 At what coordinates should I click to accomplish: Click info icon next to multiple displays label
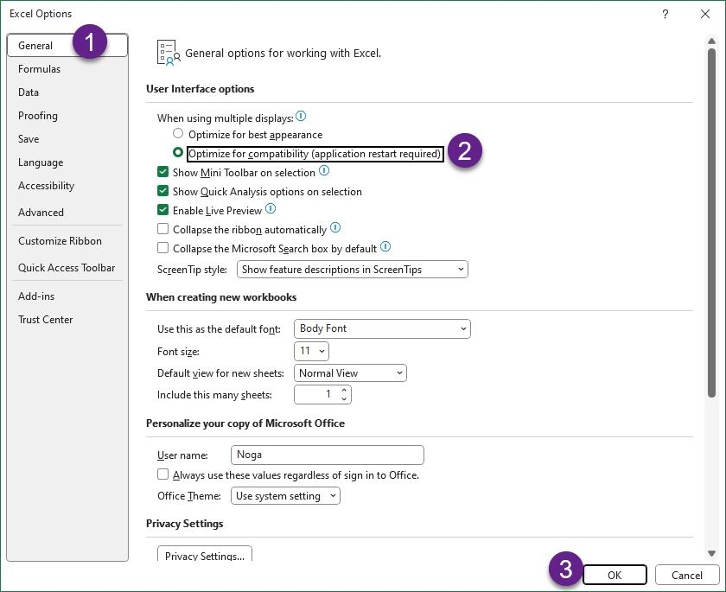301,117
